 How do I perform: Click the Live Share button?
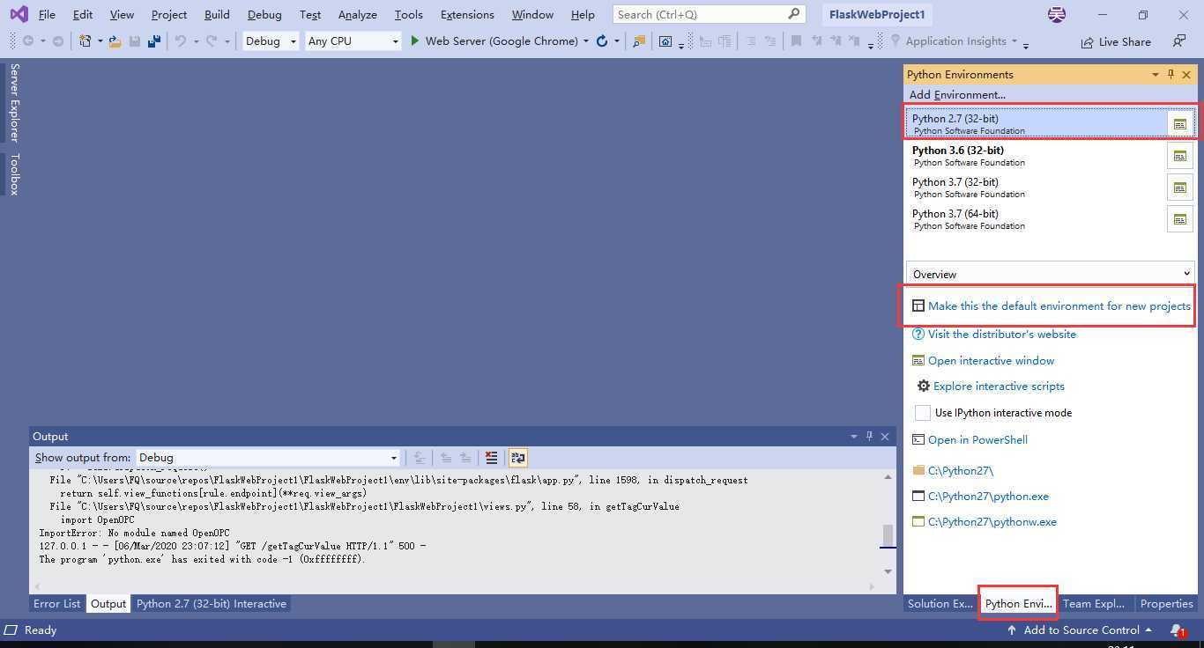tap(1116, 41)
